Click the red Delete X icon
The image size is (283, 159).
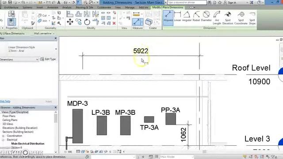(x=114, y=23)
